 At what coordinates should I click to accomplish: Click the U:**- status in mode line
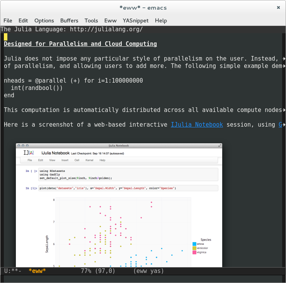[13, 271]
